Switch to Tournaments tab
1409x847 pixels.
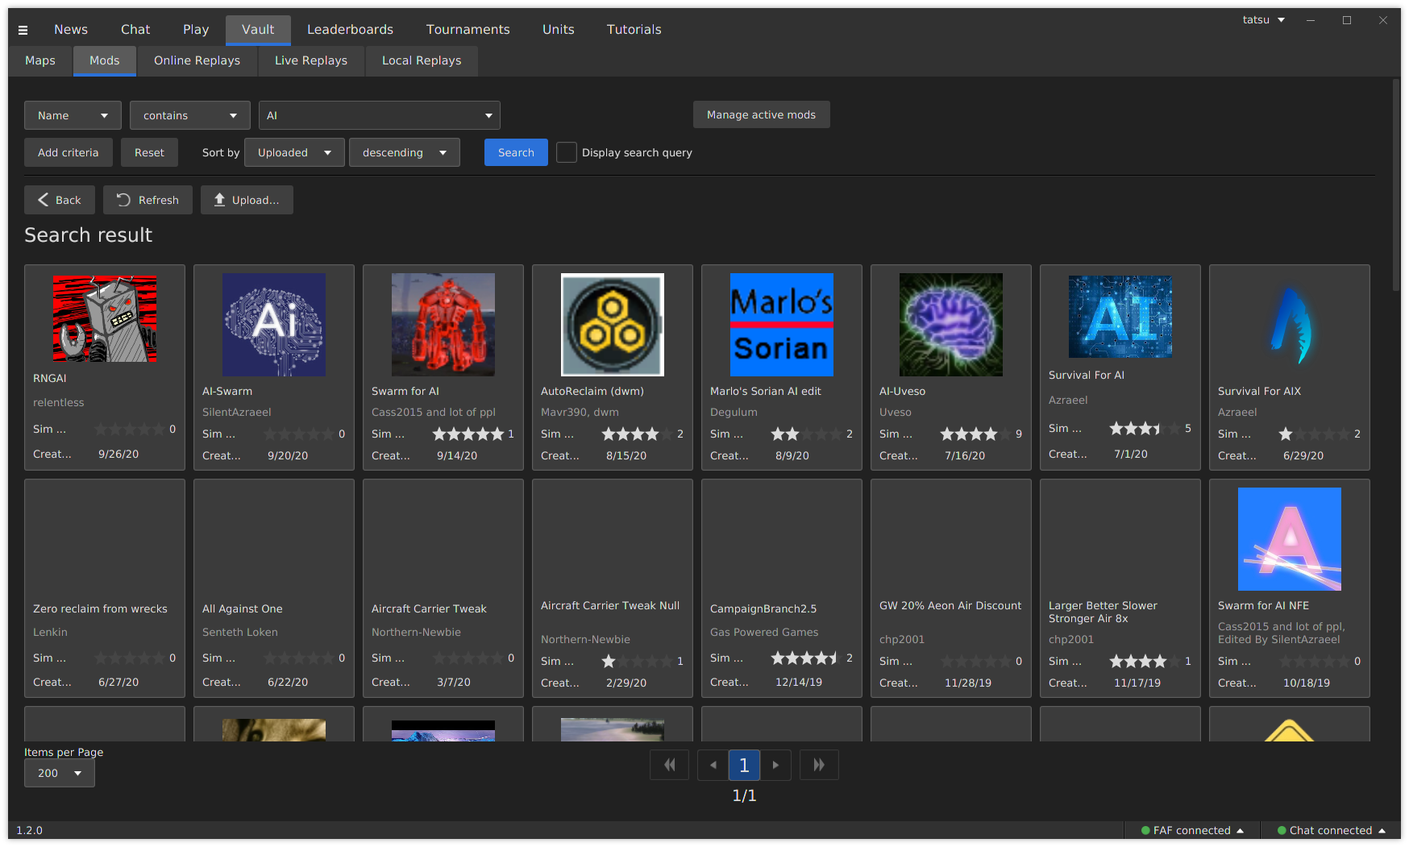(x=468, y=30)
